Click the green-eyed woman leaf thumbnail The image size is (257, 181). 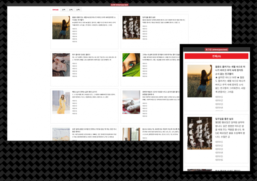pyautogui.click(x=131, y=65)
